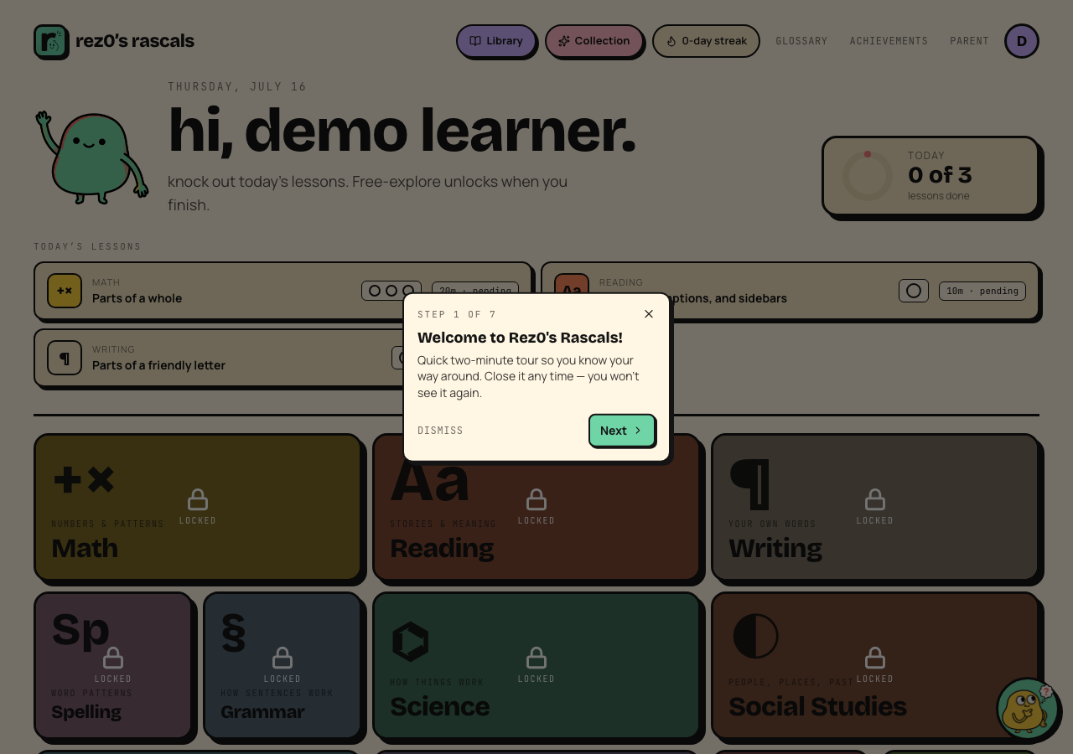Click the large pilcrow on Writing card

pyautogui.click(x=749, y=484)
